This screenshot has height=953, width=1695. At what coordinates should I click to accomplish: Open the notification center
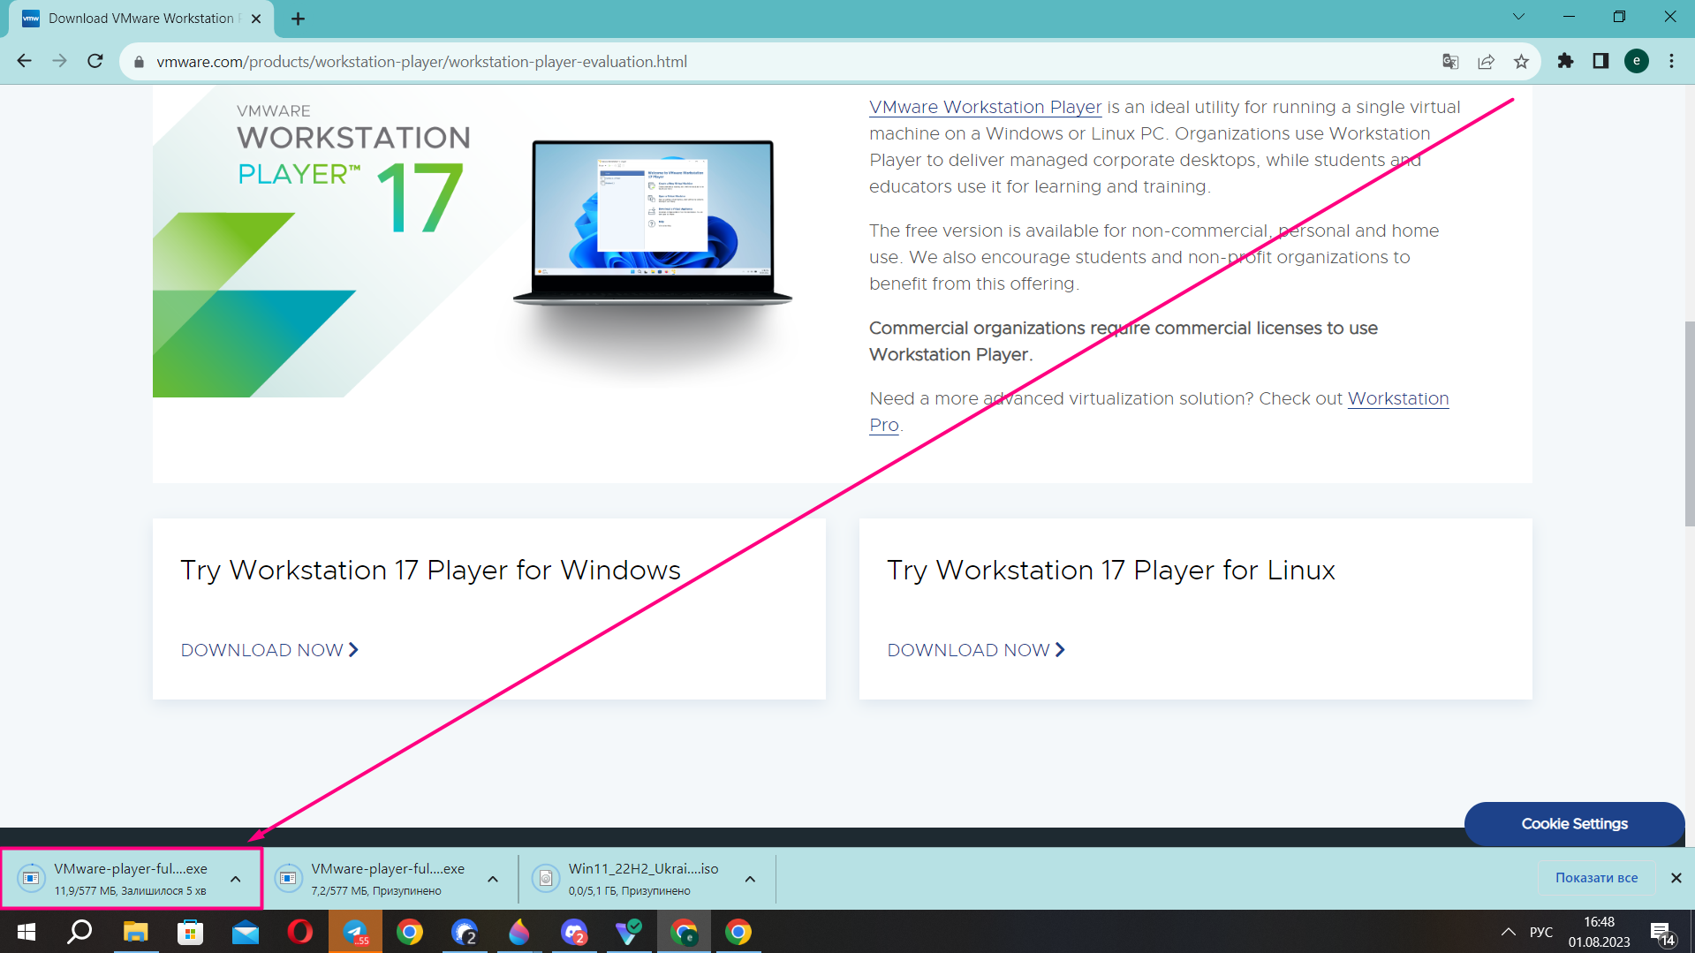click(x=1661, y=932)
